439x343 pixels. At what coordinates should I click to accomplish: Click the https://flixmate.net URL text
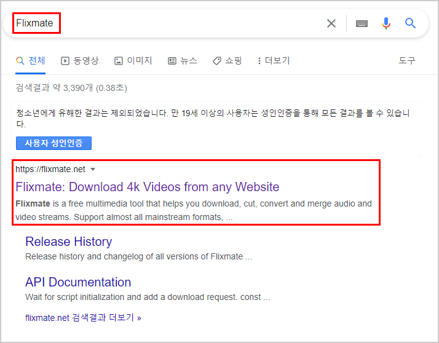(50, 169)
